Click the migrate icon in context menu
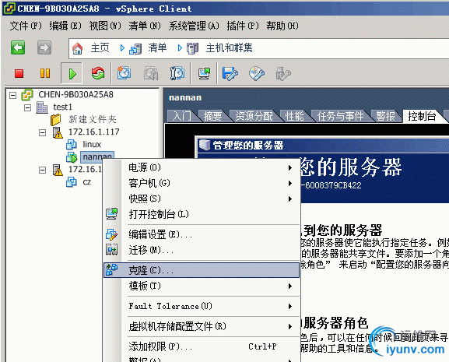Image resolution: width=449 pixels, height=362 pixels. pos(112,249)
